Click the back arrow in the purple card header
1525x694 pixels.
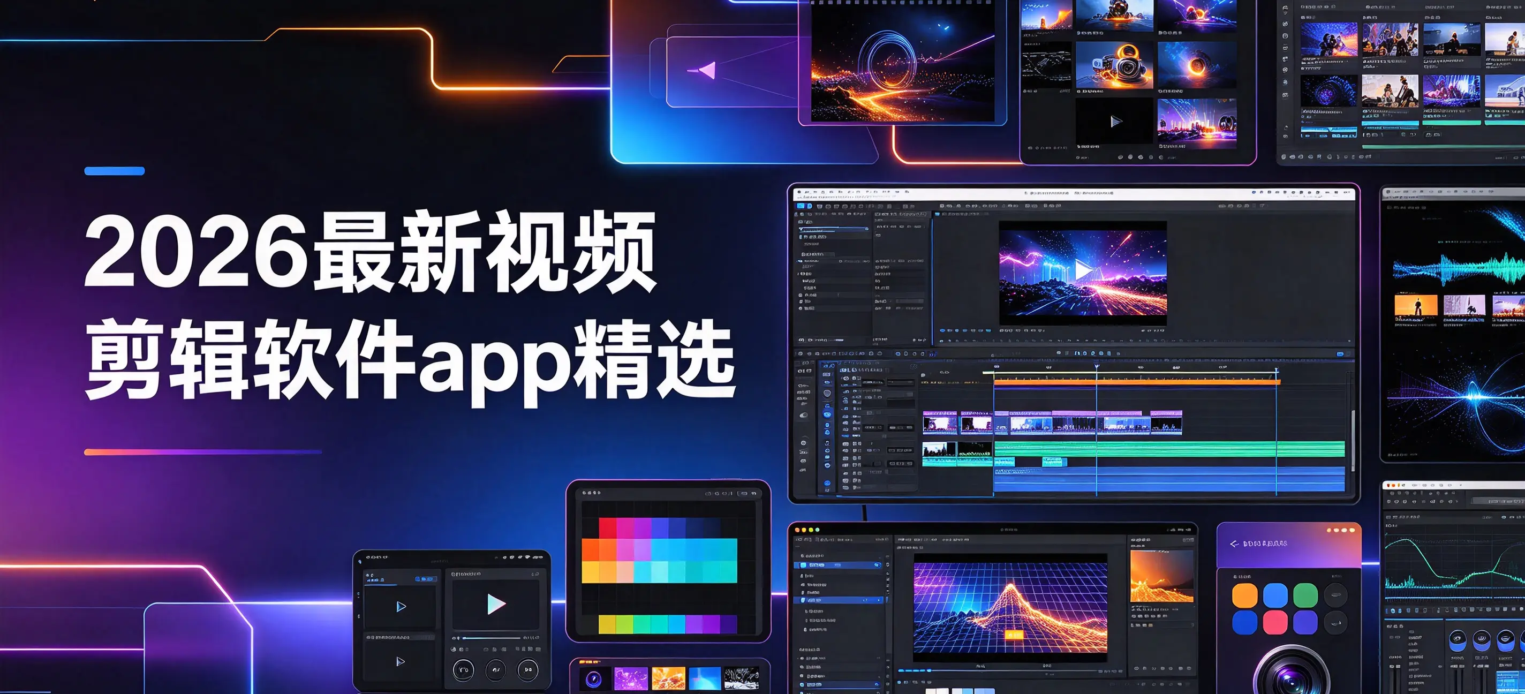point(1234,544)
